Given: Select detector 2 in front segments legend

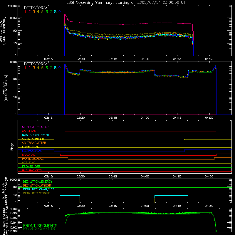Looking at the screenshot, I should pos(30,12).
